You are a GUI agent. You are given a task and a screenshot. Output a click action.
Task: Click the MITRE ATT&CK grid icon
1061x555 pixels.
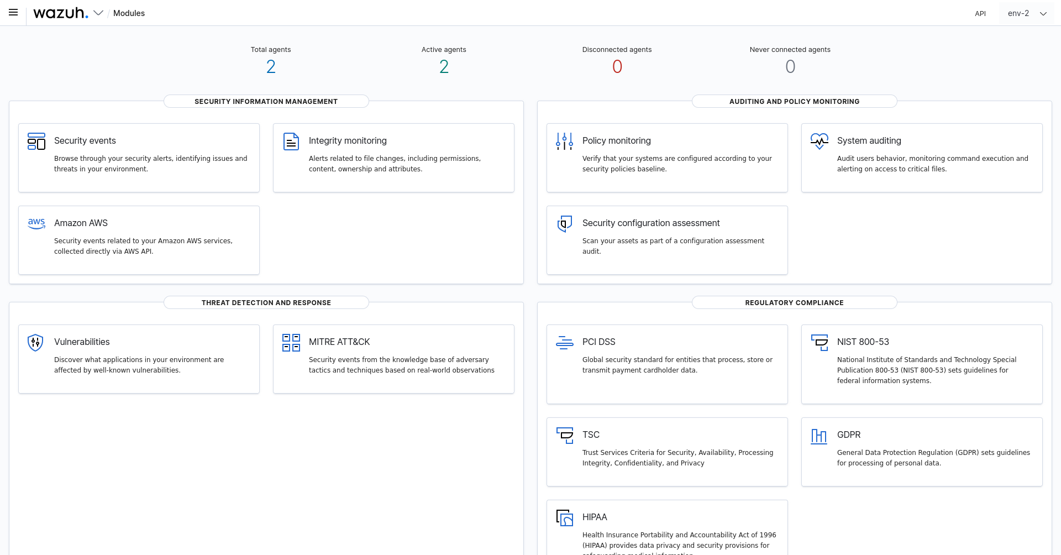coord(291,343)
